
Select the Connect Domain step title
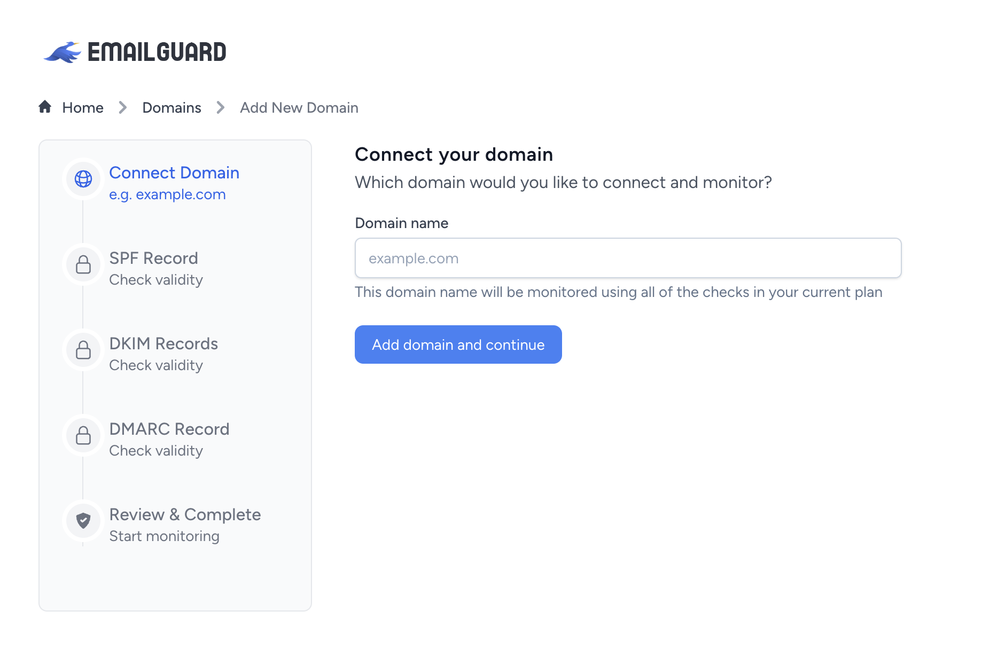coord(174,173)
